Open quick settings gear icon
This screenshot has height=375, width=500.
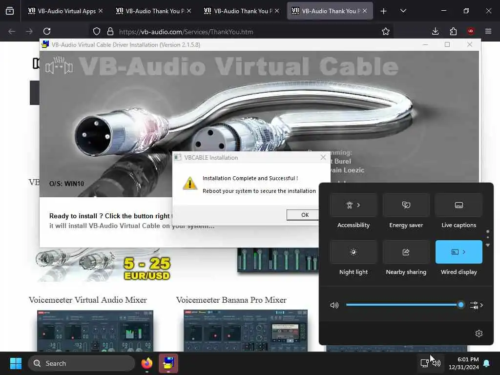(479, 333)
